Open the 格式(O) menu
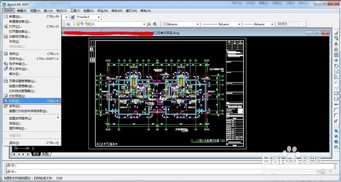 (x=61, y=11)
